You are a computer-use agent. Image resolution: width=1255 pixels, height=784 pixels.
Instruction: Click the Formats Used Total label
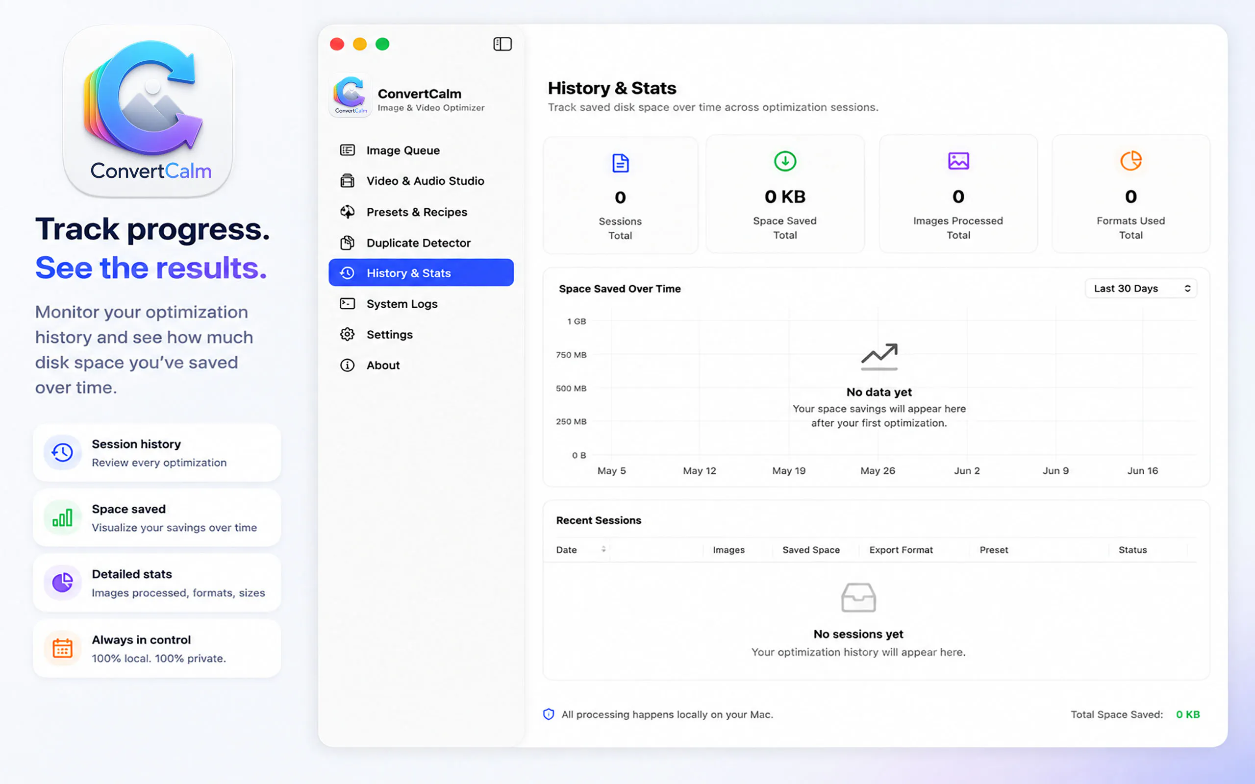(1130, 228)
